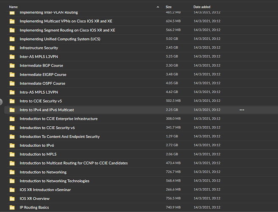Sort the list by Date added header
Viewport: 278px width, 212px height.
(x=202, y=7)
